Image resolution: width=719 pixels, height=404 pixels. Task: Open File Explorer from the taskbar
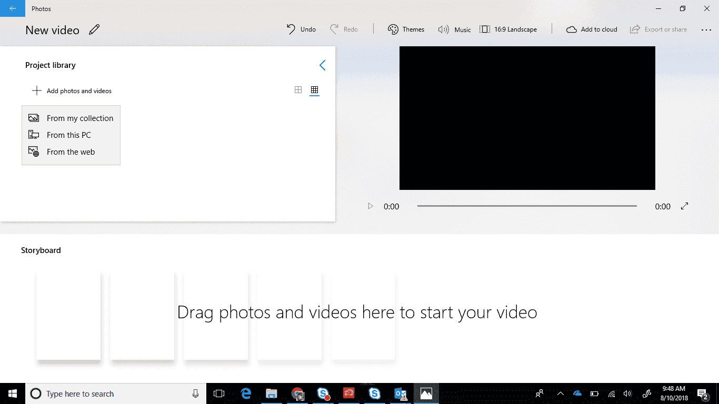tap(272, 393)
